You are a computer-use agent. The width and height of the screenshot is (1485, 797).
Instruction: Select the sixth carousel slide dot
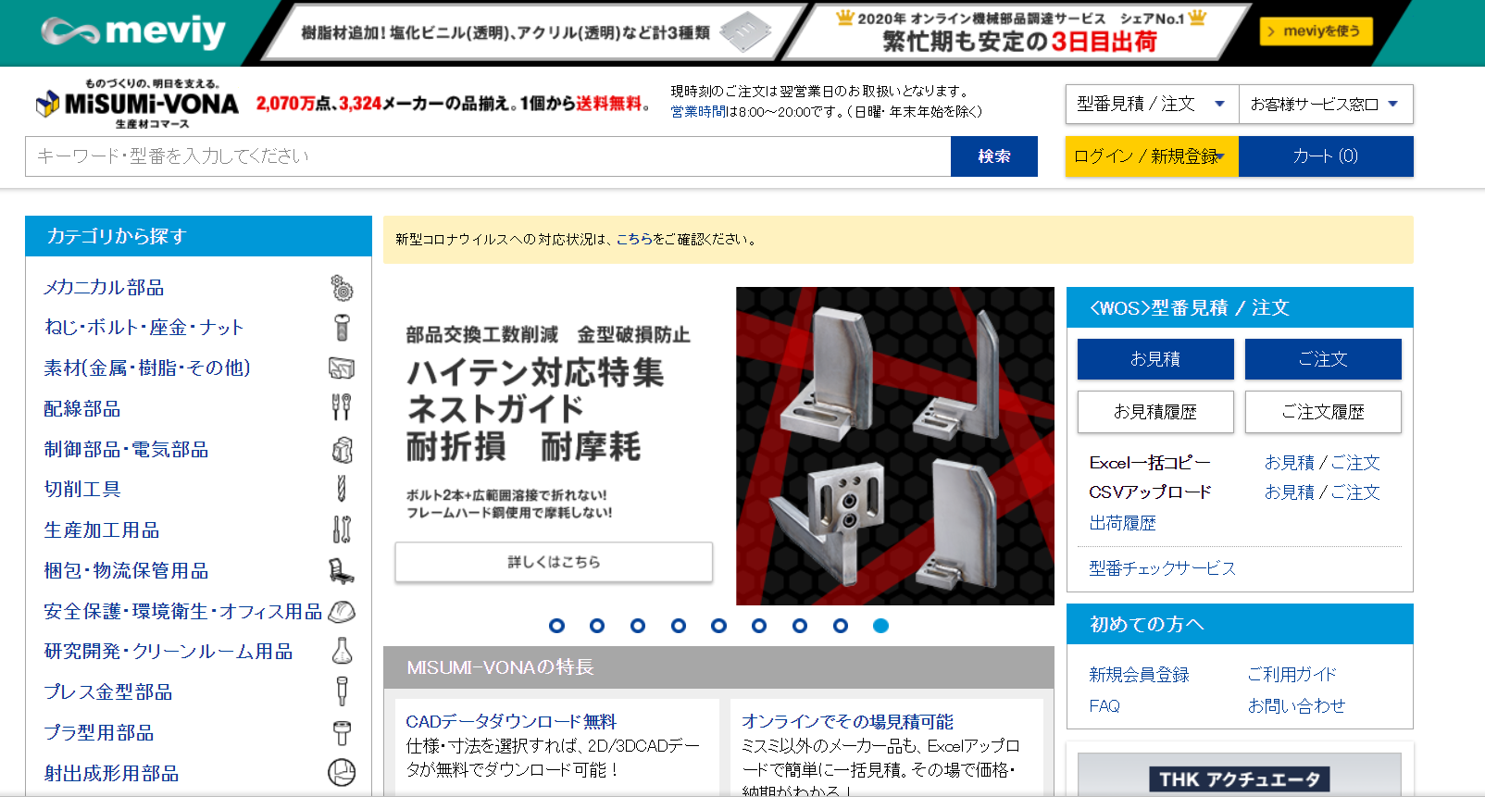759,626
